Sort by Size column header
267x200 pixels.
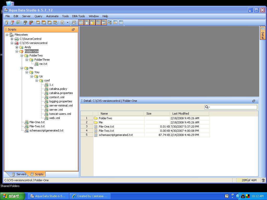click(x=157, y=114)
